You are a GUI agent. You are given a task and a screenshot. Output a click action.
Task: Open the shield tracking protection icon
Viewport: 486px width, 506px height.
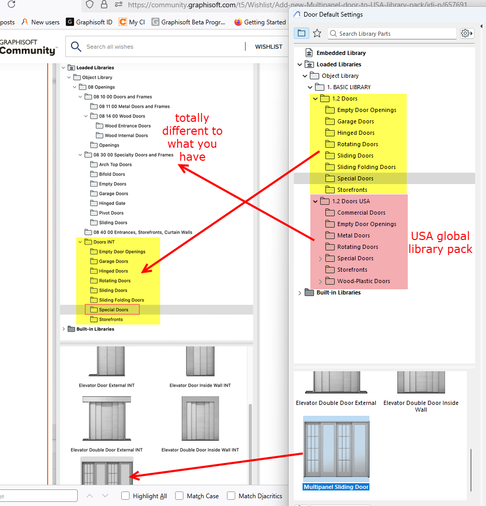90,5
